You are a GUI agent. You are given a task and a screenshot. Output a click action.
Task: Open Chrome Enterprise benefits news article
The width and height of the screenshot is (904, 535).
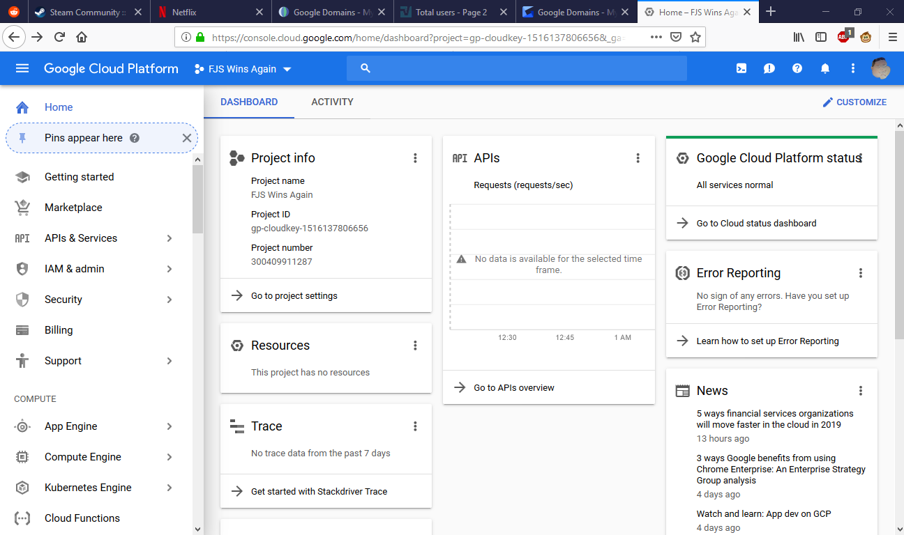click(x=781, y=469)
